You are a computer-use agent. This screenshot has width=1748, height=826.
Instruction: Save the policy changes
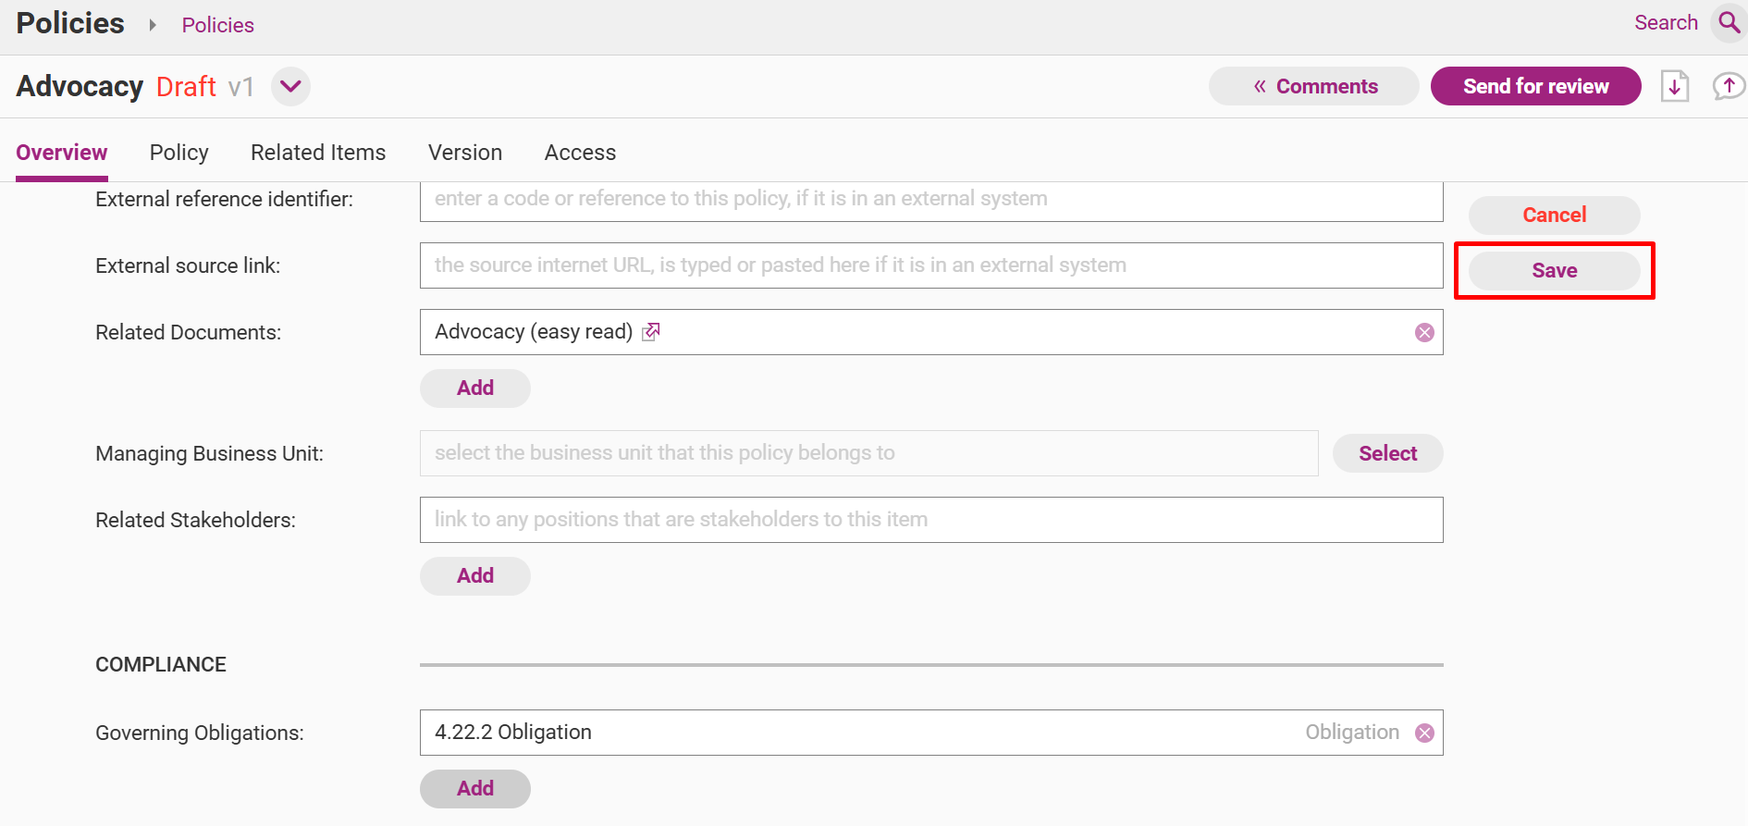pyautogui.click(x=1554, y=270)
